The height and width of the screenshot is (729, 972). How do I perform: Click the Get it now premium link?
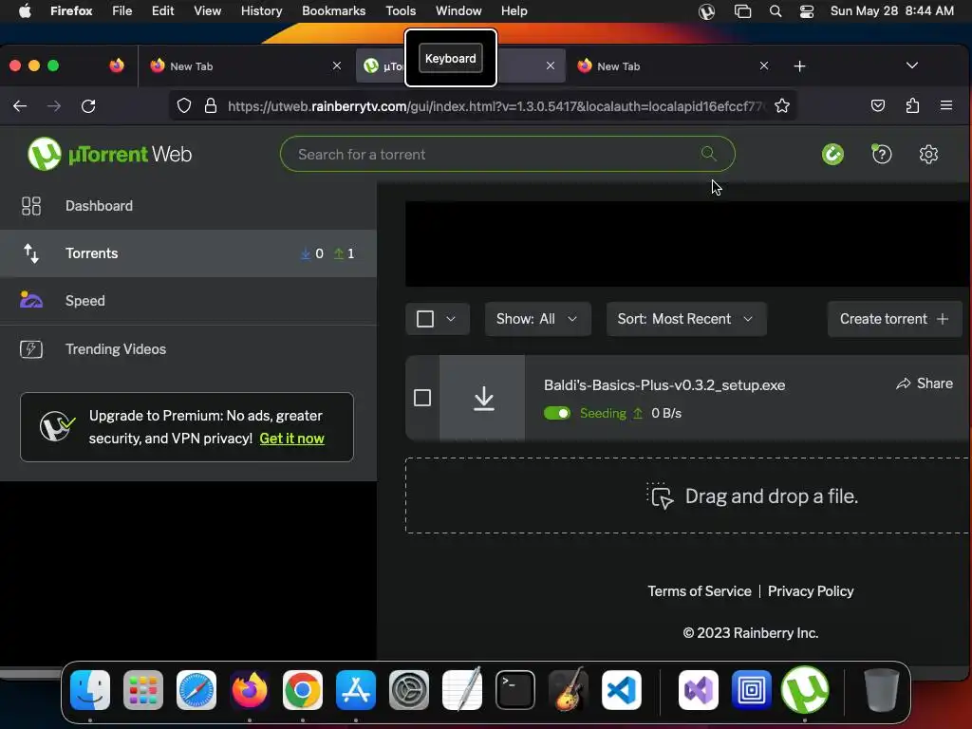(x=292, y=439)
